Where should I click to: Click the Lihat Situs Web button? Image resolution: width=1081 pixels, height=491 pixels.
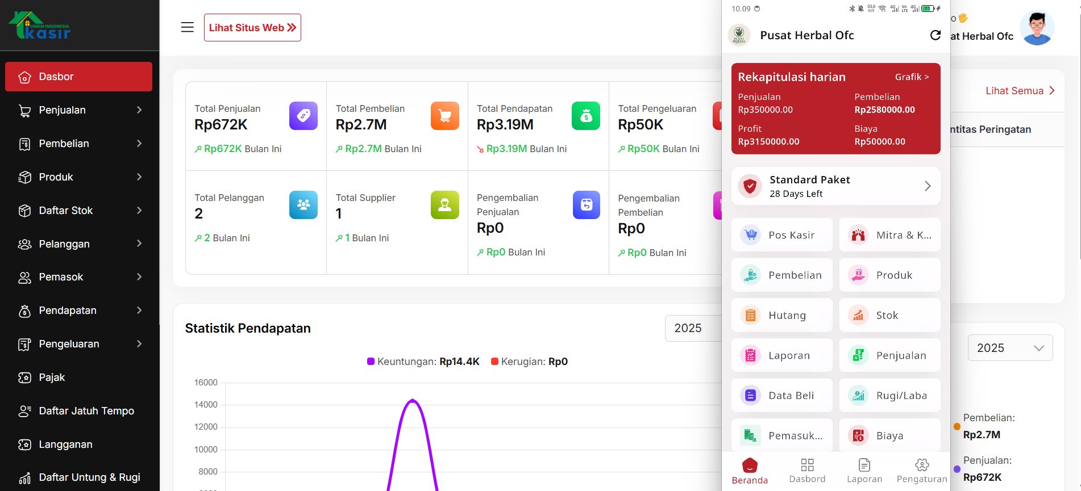(252, 28)
